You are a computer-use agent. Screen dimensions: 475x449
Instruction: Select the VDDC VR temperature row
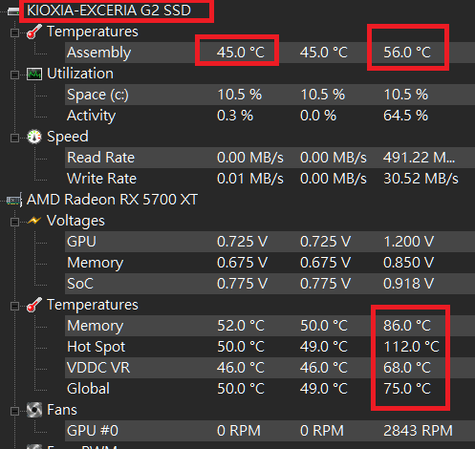tap(270, 368)
